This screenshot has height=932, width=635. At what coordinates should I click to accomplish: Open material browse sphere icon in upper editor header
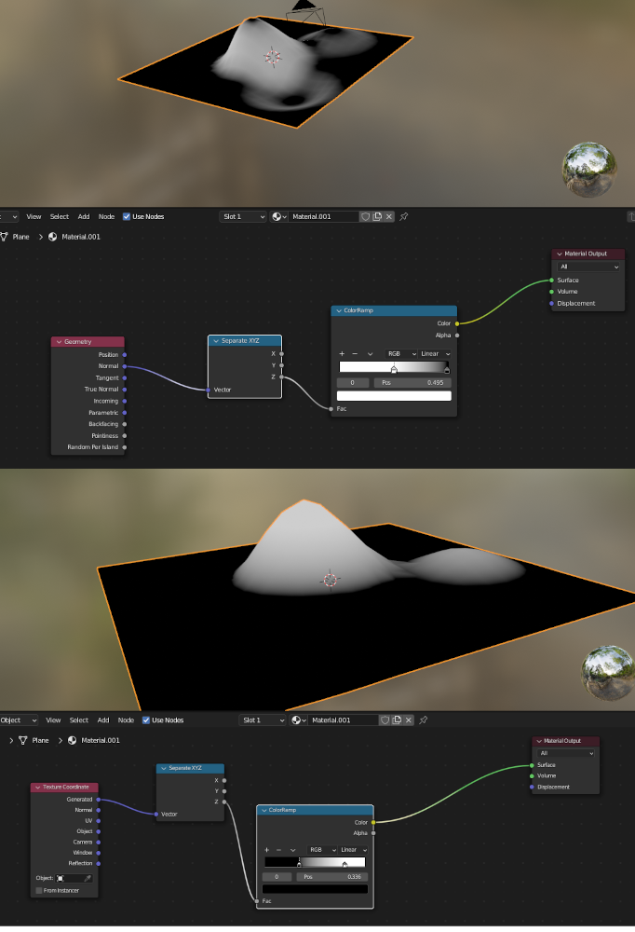click(x=278, y=216)
